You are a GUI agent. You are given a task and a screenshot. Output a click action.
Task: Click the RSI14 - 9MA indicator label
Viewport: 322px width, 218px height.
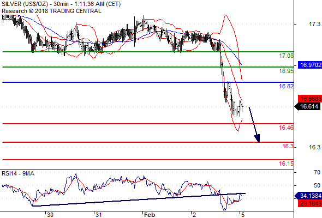point(18,173)
